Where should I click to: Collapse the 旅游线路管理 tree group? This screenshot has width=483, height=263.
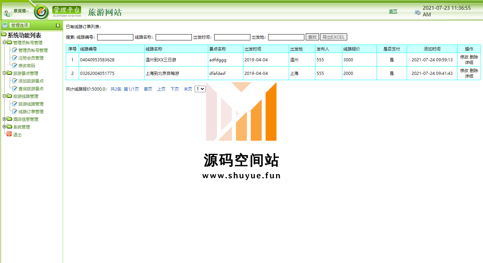click(x=4, y=96)
